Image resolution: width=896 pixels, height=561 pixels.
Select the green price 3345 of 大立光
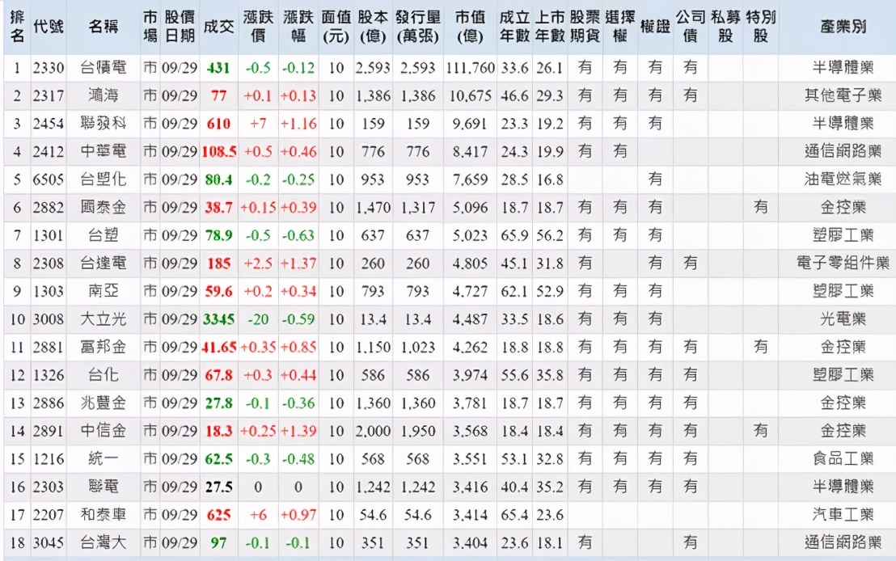click(219, 319)
